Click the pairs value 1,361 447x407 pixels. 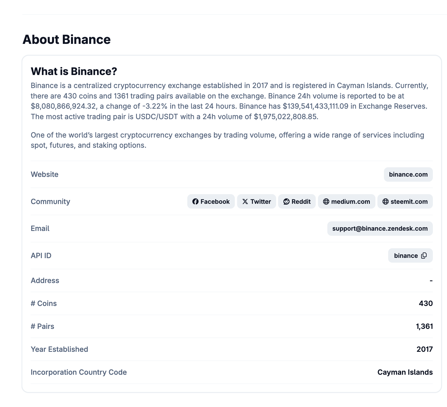click(x=424, y=326)
